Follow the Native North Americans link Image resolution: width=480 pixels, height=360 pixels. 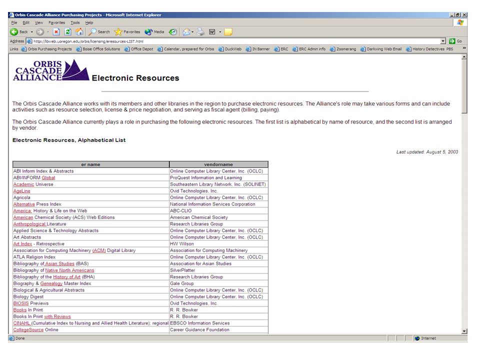point(70,270)
